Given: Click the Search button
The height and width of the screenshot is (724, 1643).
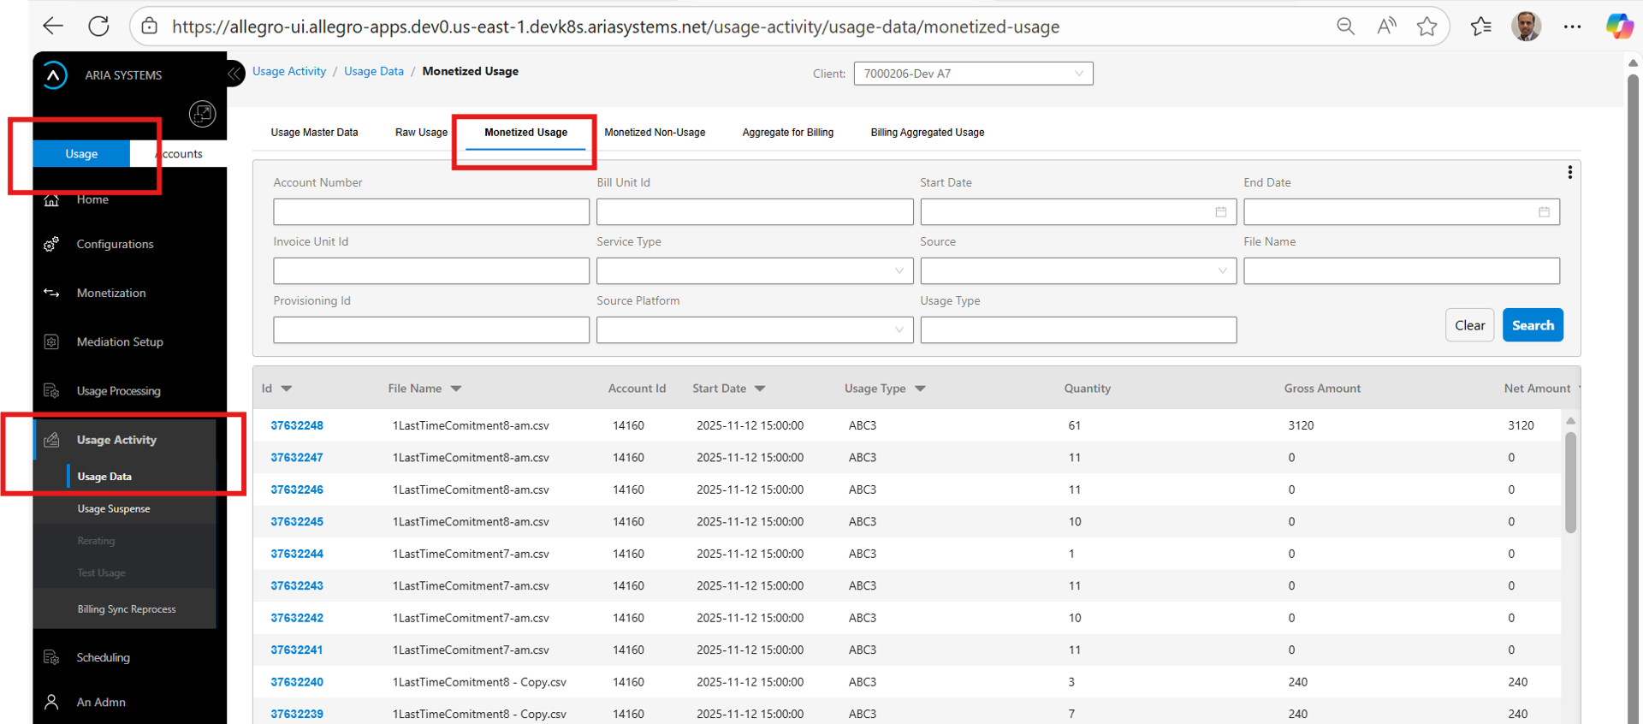Looking at the screenshot, I should click(1532, 325).
